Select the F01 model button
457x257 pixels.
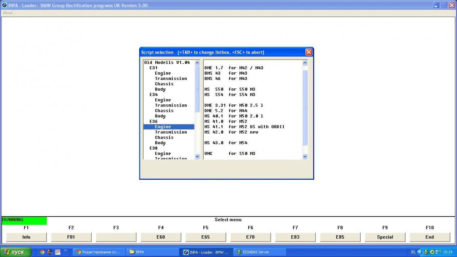coord(71,237)
